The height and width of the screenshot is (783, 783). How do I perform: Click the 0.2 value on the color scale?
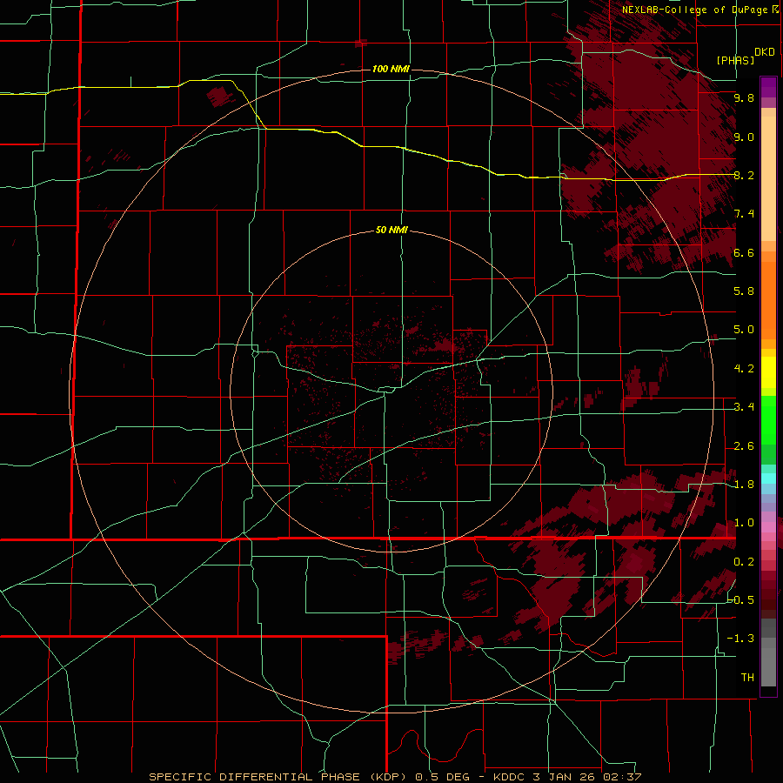[x=744, y=562]
